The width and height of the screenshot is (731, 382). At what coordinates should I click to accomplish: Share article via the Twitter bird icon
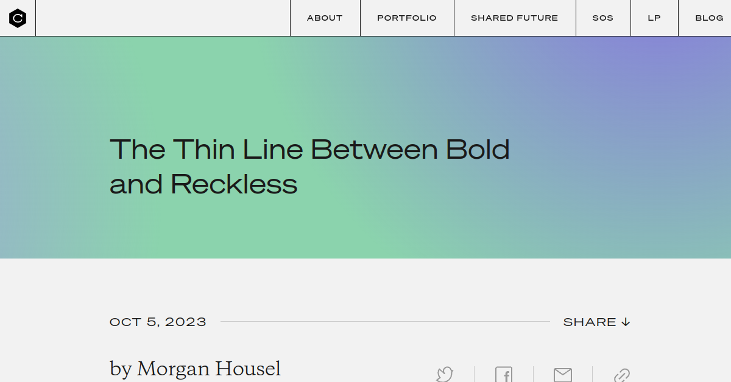point(445,374)
